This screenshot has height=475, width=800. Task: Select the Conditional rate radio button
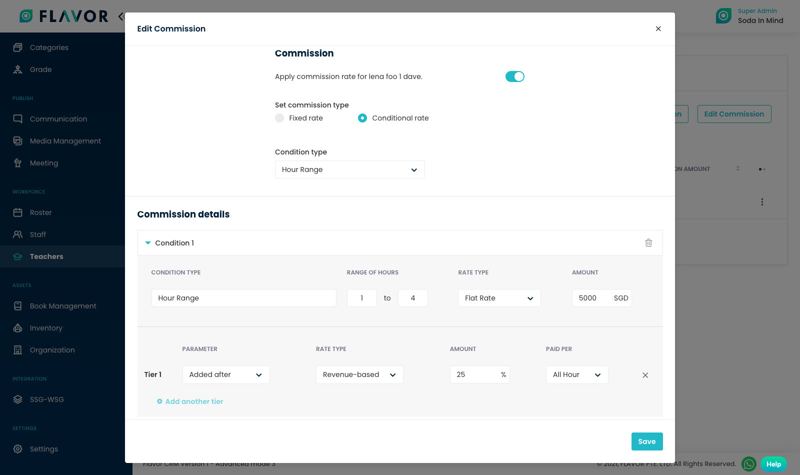point(362,118)
